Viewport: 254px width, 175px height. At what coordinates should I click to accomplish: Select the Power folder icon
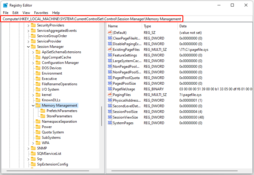[38, 127]
